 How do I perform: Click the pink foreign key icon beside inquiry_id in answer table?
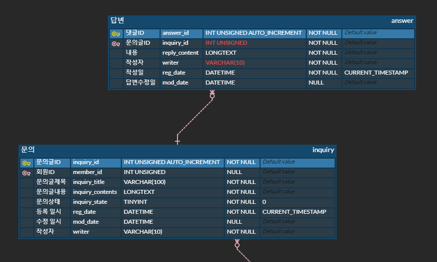tap(116, 44)
